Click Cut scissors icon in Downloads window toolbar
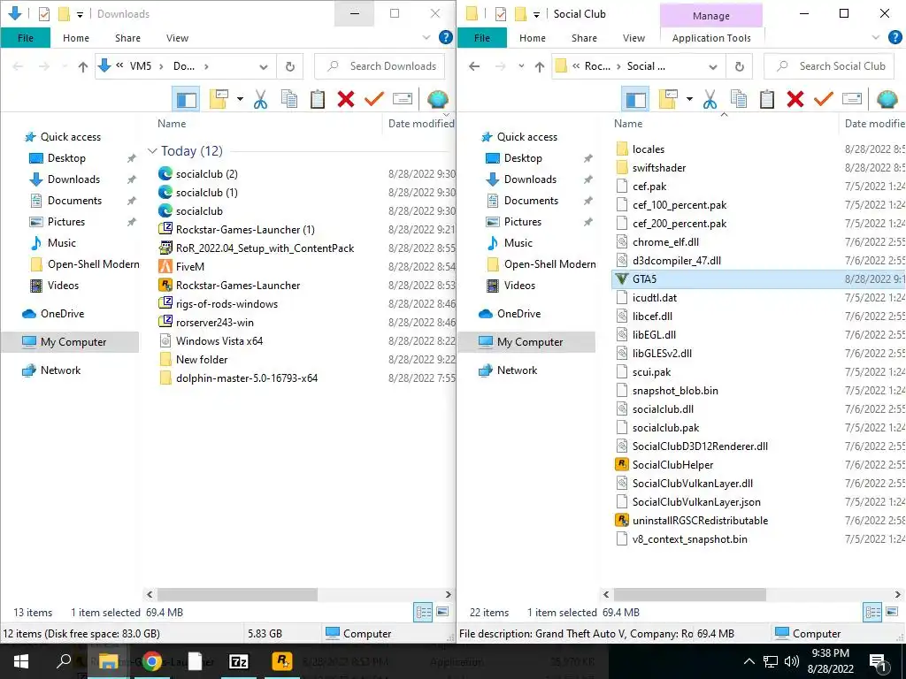 [x=261, y=99]
